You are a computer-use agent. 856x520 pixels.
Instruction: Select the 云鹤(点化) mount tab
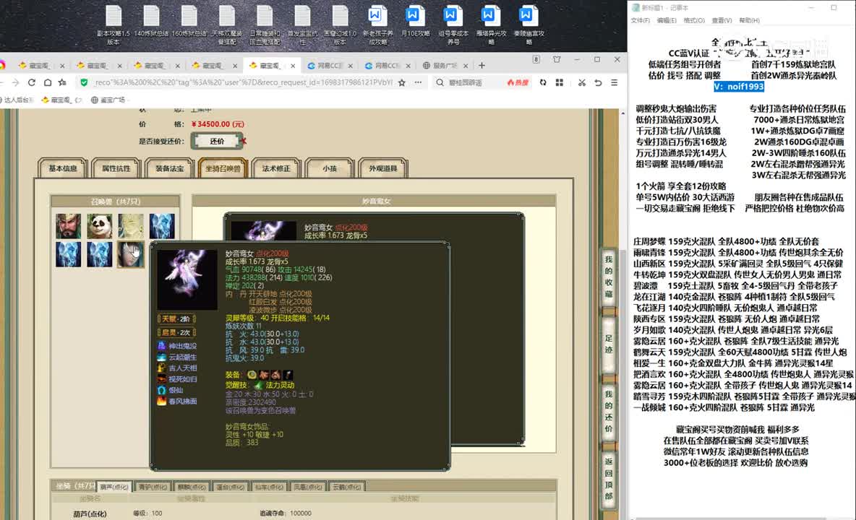346,487
